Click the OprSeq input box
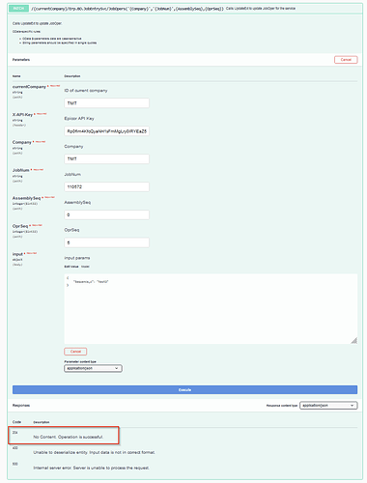 click(106, 242)
